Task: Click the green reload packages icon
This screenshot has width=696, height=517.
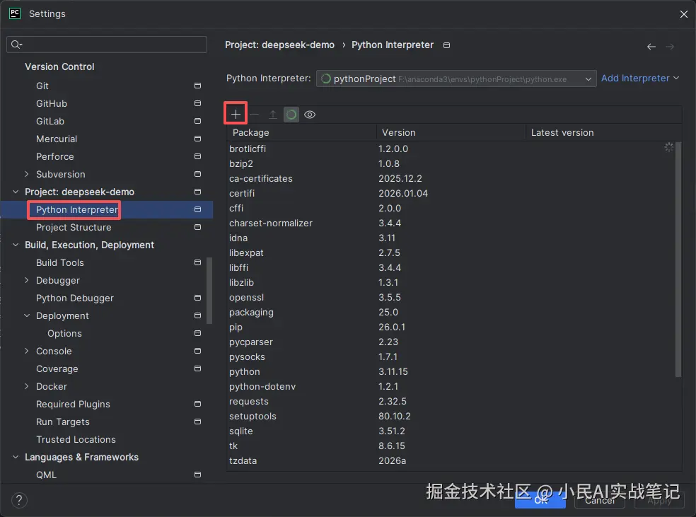Action: pos(291,115)
